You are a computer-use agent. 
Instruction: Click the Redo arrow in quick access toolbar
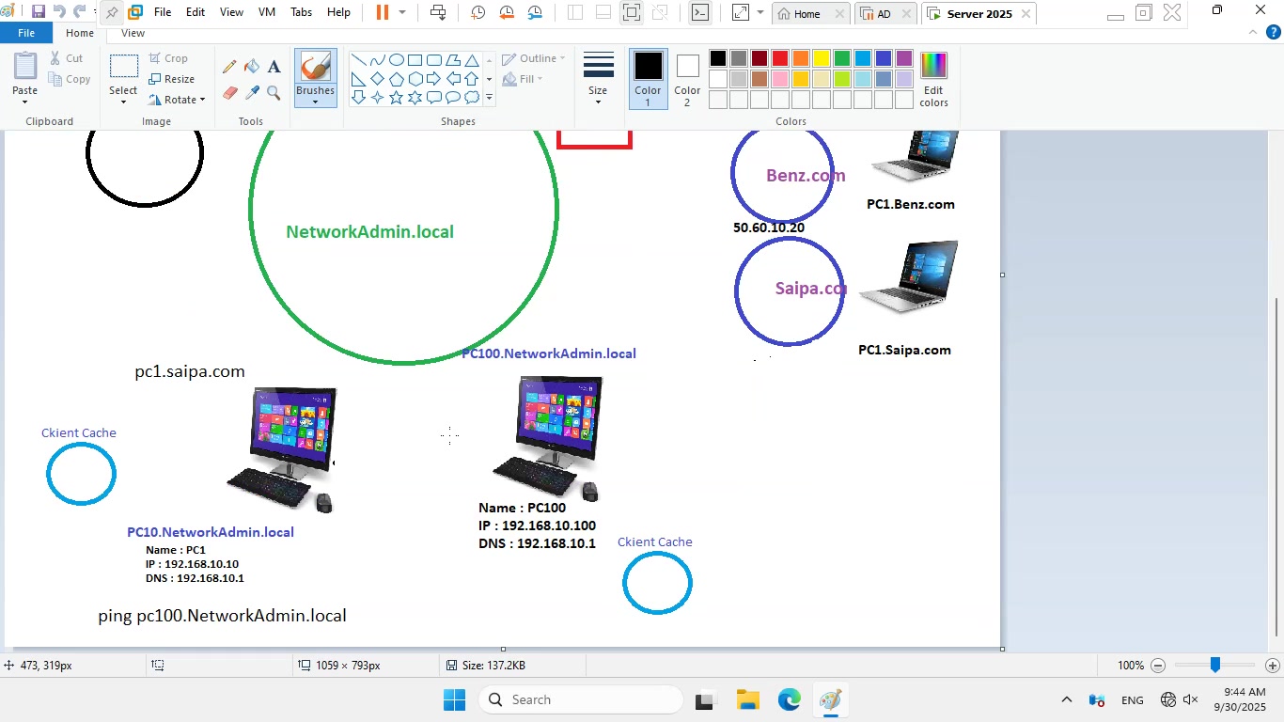(x=80, y=12)
